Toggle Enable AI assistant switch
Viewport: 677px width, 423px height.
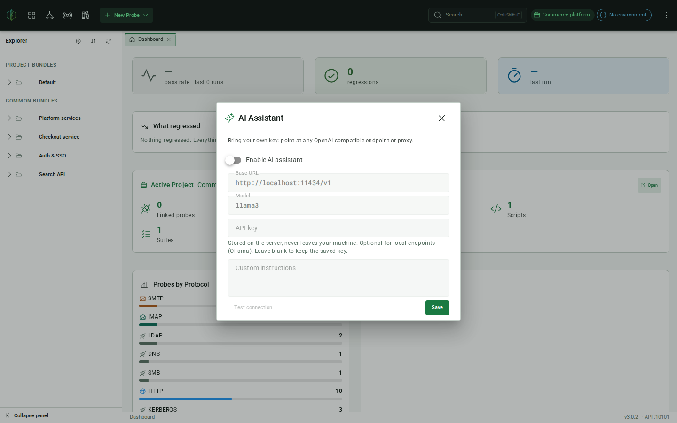[233, 160]
